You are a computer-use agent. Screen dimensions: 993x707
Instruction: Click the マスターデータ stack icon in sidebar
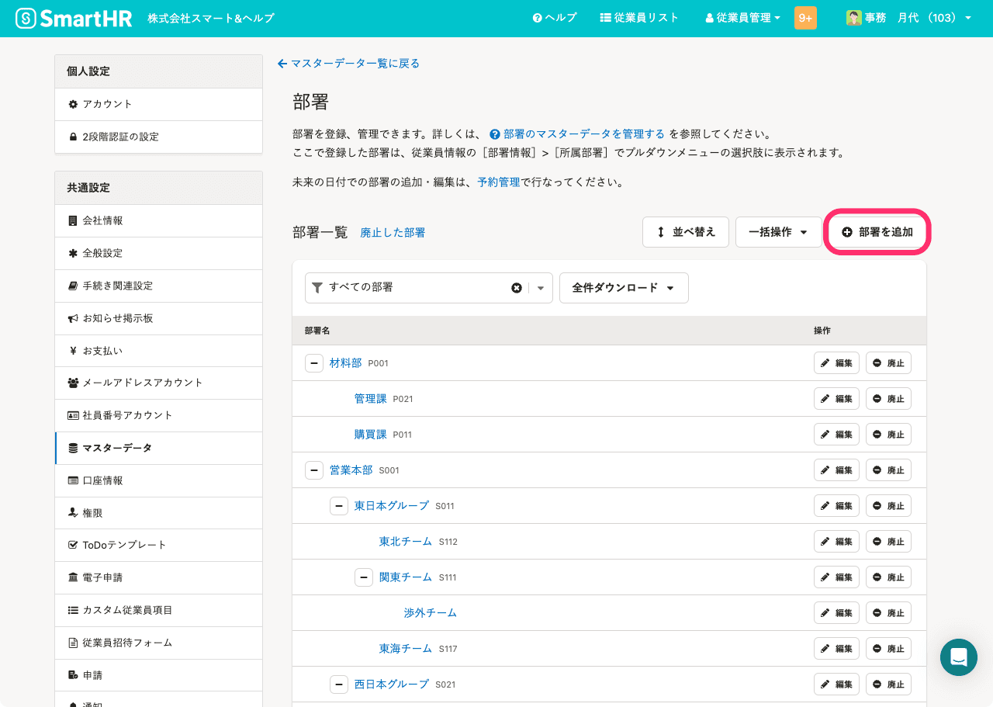coord(74,448)
